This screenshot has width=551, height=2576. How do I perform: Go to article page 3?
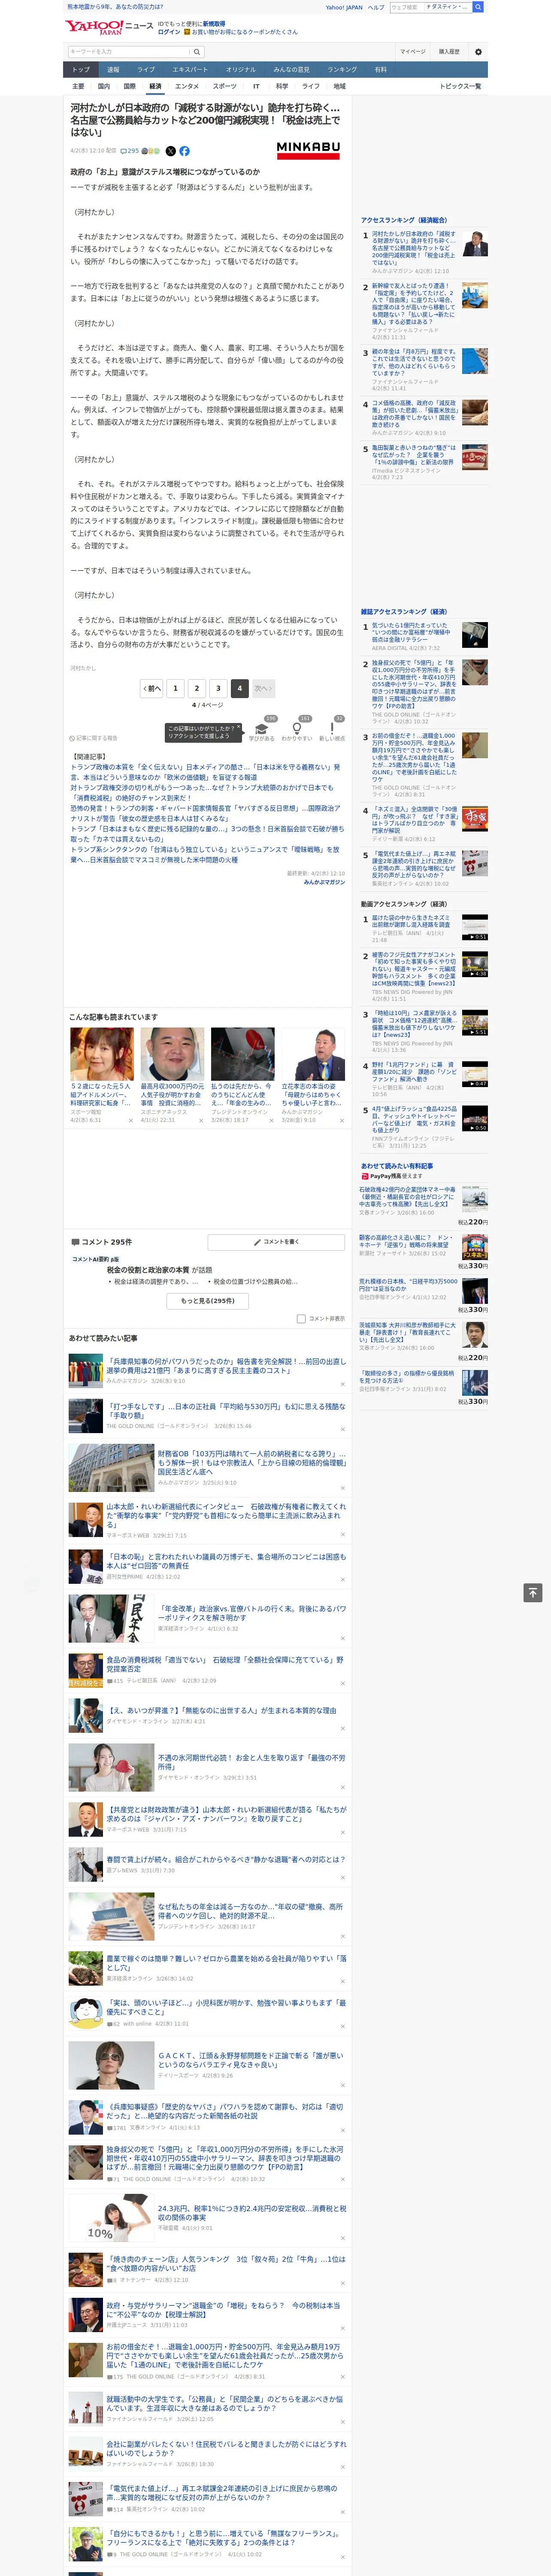(x=218, y=688)
